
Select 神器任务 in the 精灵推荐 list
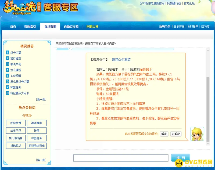pos(16,87)
